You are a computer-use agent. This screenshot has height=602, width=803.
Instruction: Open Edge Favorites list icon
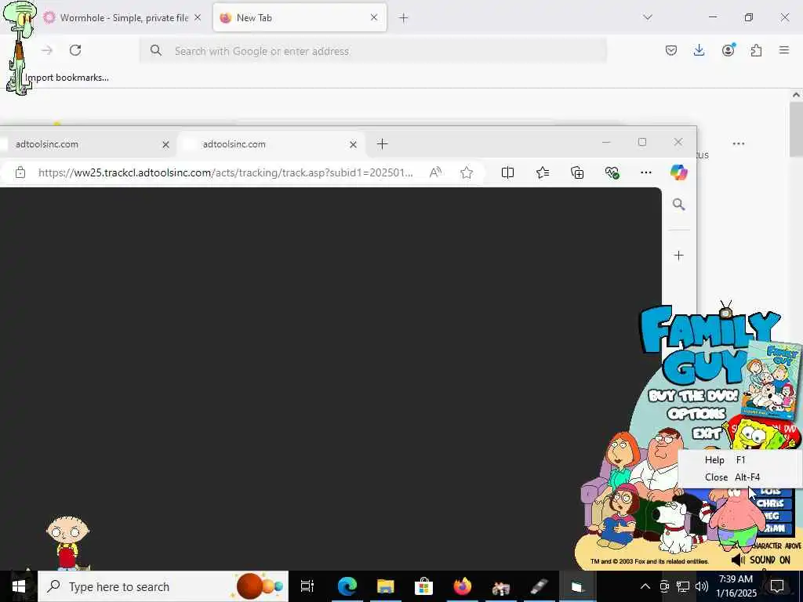543,172
